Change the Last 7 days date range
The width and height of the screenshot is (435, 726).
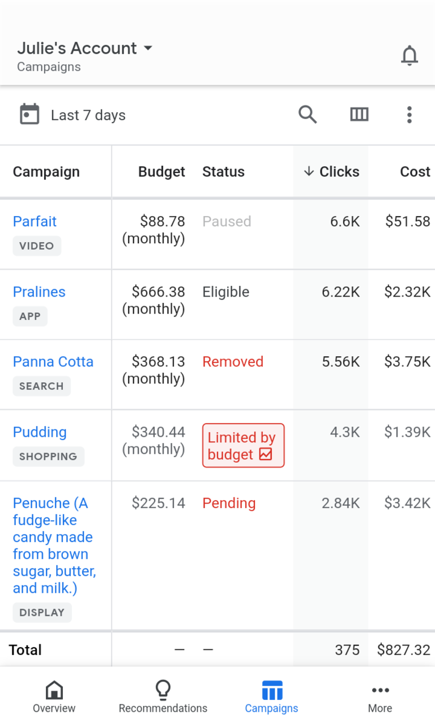(x=88, y=115)
